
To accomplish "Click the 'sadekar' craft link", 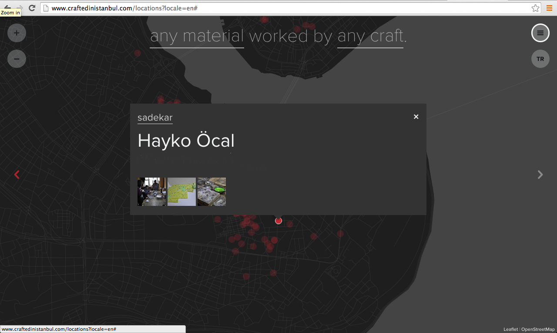I will point(155,118).
